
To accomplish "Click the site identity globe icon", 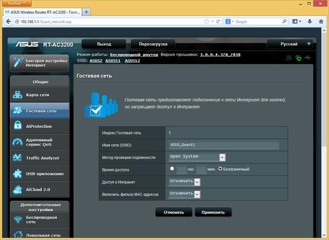I will tap(17, 21).
